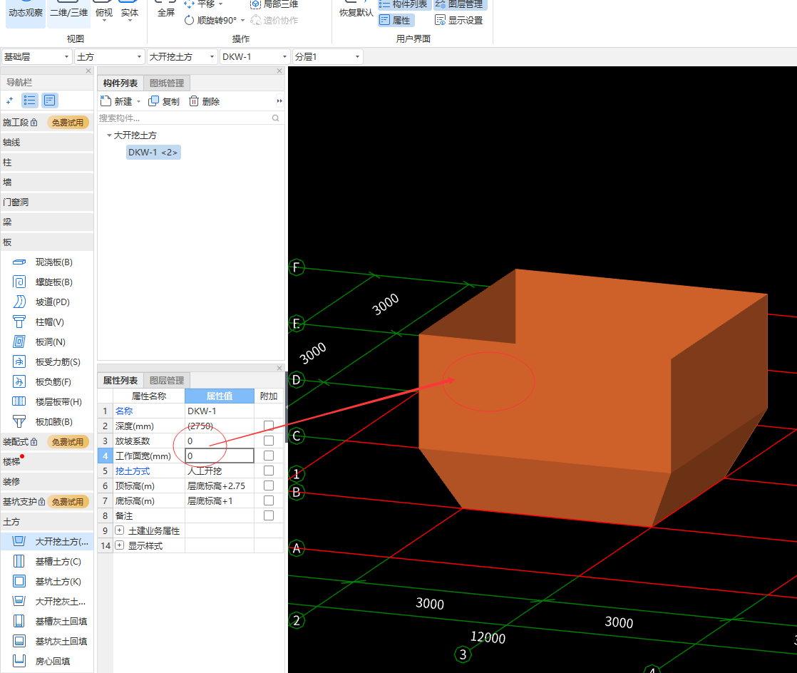Select the 基槽土方(C) trench tool
This screenshot has width=797, height=673.
[x=47, y=561]
